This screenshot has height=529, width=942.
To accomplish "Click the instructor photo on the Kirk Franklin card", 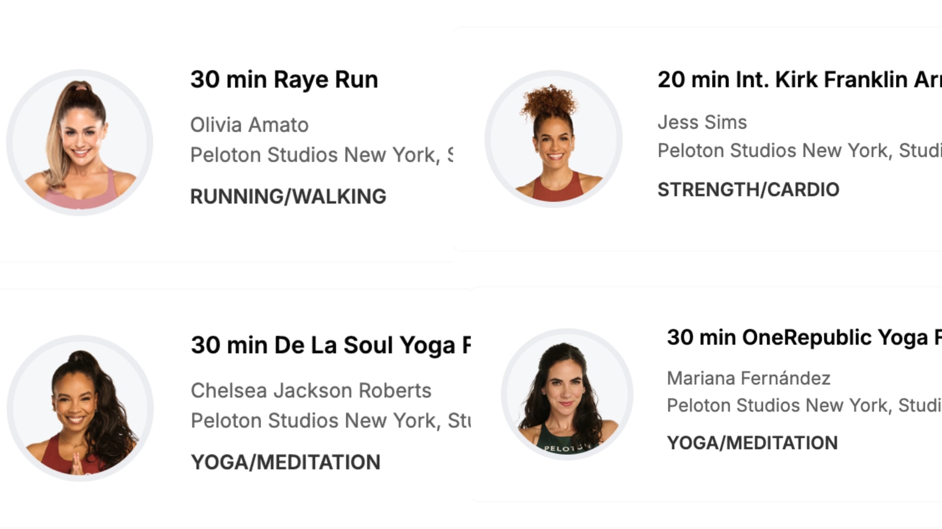I will pos(553,139).
